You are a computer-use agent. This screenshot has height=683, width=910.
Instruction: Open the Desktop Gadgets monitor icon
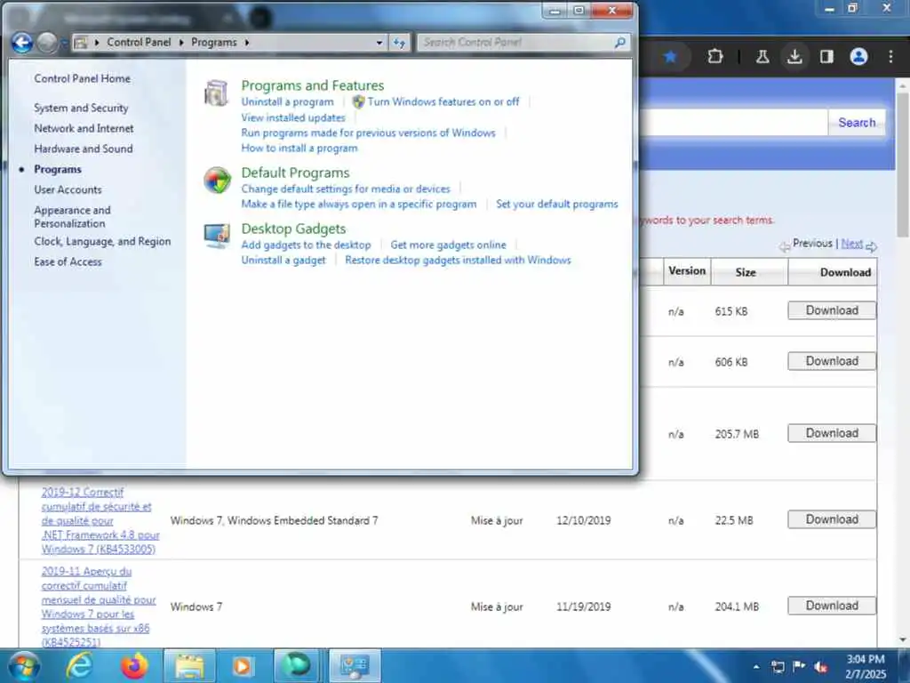click(217, 236)
